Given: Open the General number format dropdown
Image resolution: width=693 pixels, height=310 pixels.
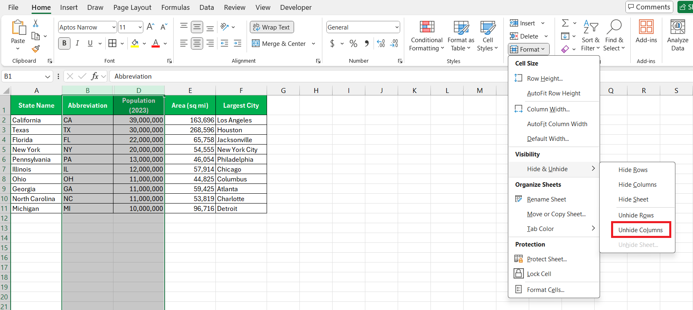Looking at the screenshot, I should pos(396,27).
